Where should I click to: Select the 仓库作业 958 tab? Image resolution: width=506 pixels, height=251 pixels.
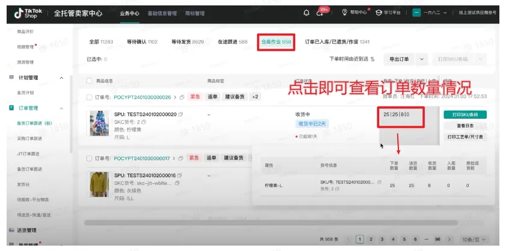(276, 42)
